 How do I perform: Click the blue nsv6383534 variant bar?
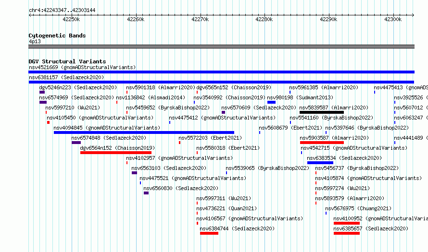tap(320, 163)
